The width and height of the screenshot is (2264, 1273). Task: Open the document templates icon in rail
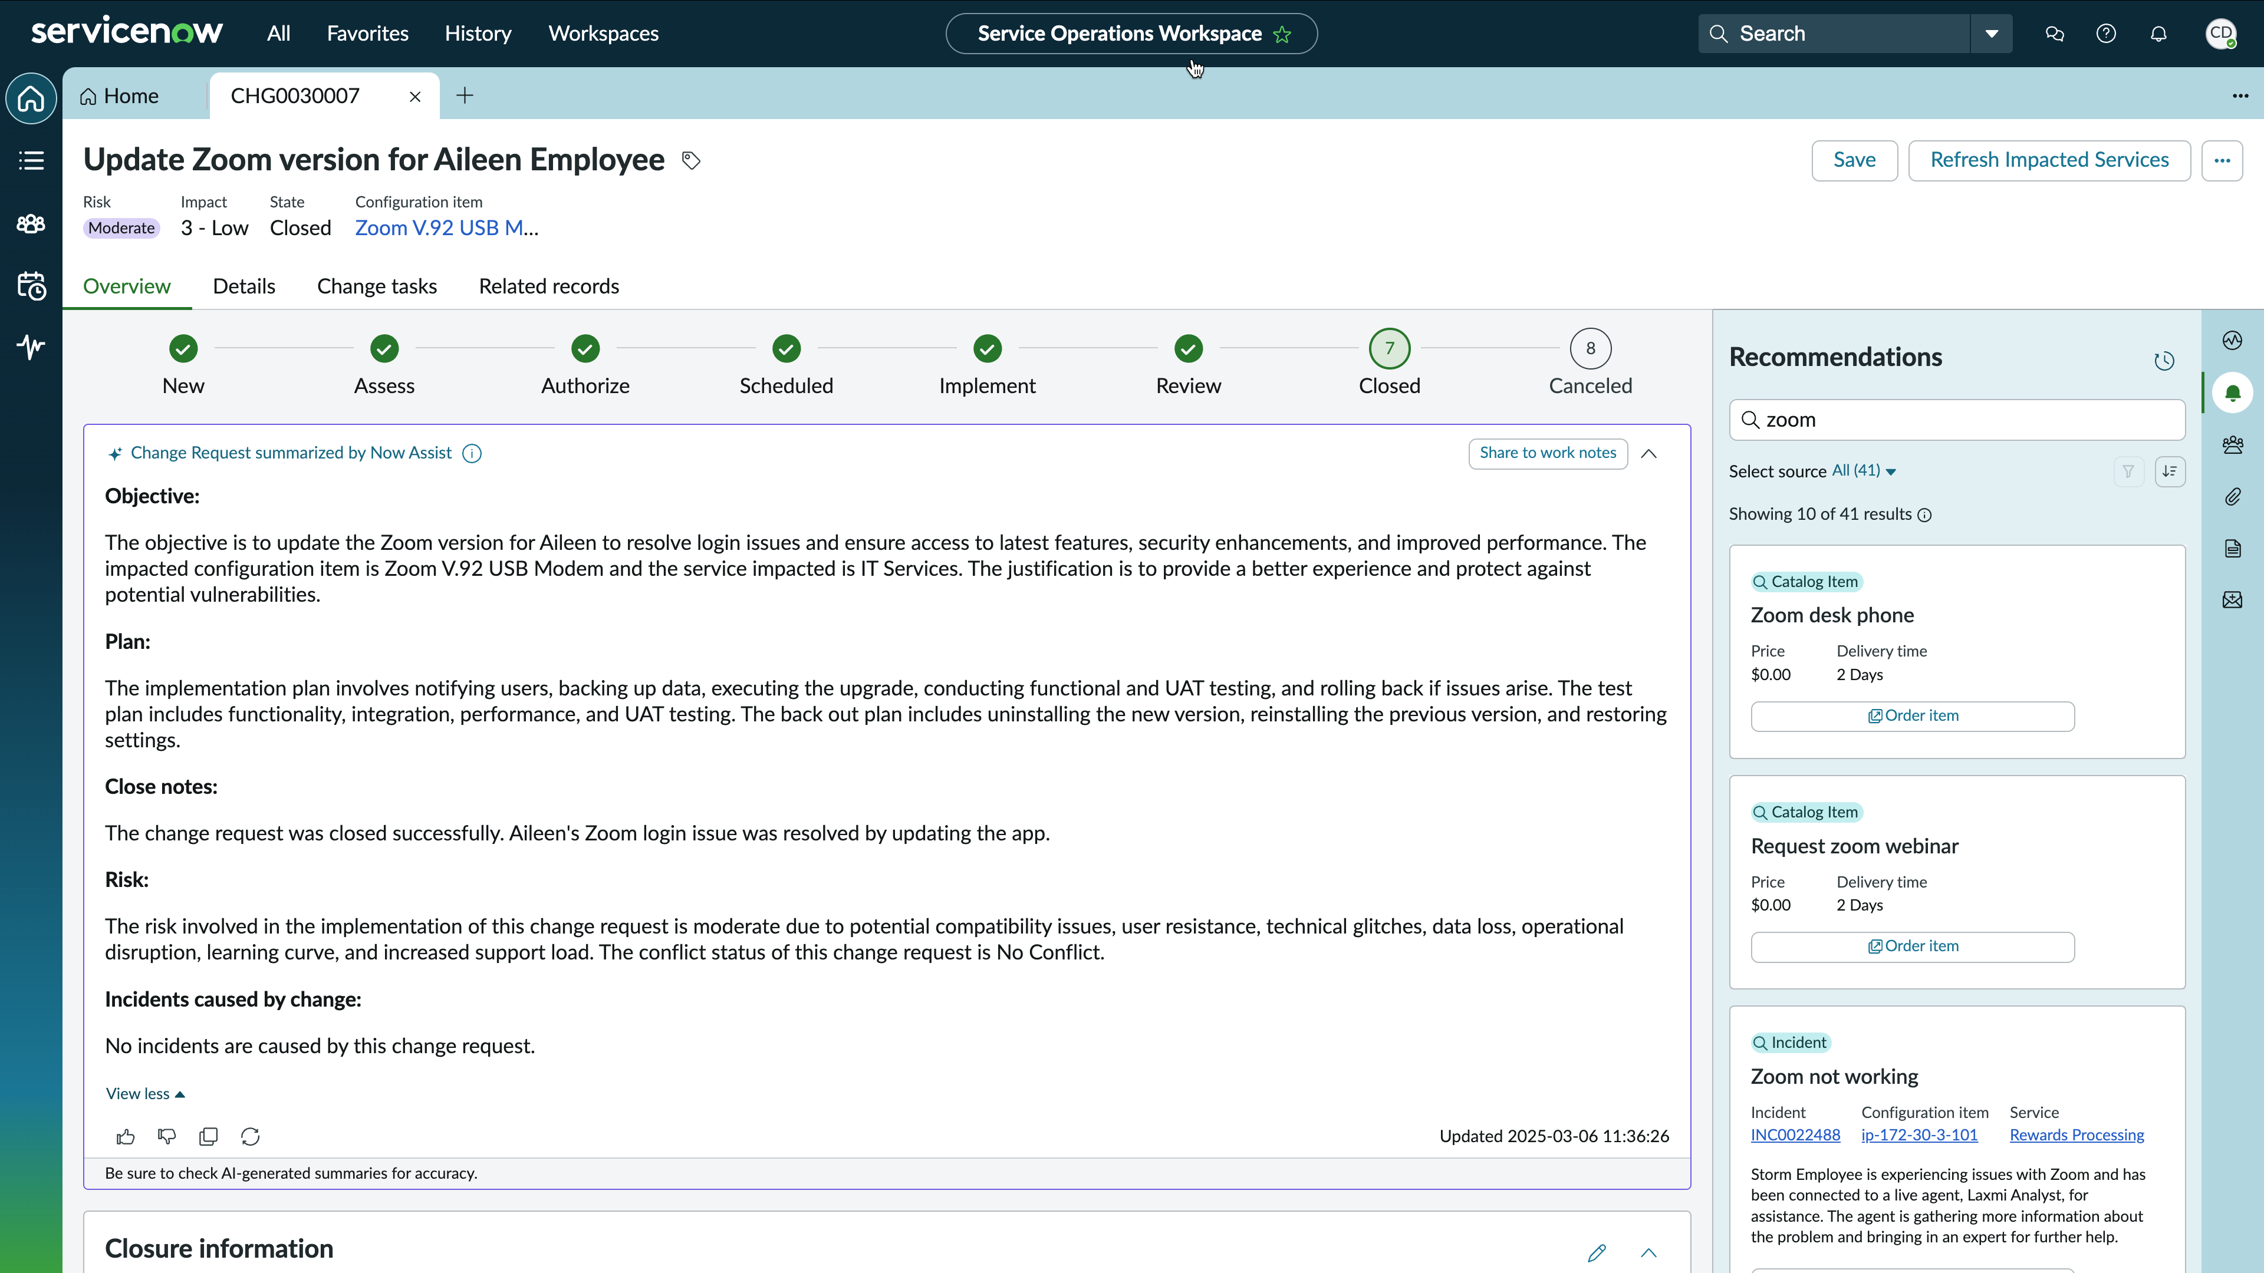pos(2232,549)
